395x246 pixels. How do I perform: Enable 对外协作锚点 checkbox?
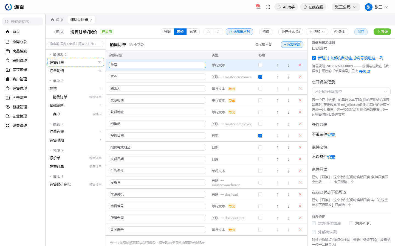click(314, 223)
